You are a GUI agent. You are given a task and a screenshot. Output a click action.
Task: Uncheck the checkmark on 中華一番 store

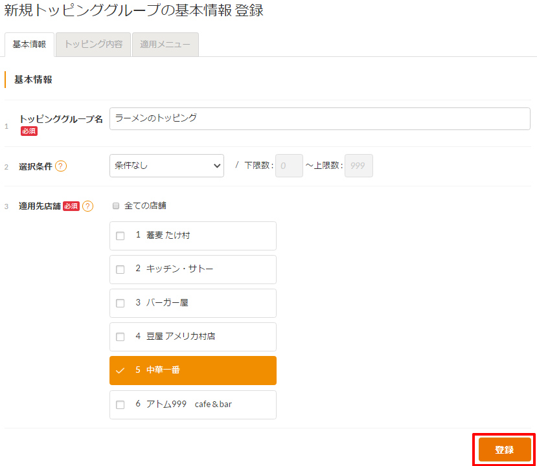(x=120, y=371)
